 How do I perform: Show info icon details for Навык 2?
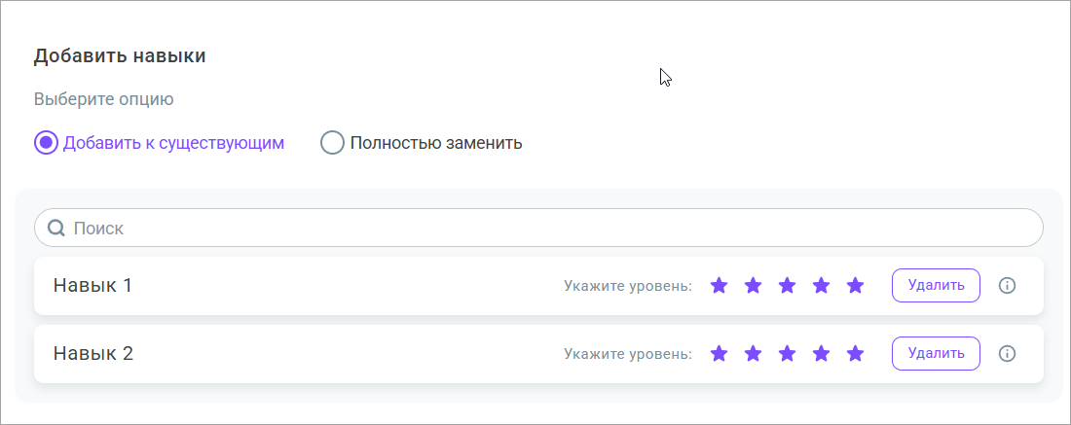[1008, 354]
